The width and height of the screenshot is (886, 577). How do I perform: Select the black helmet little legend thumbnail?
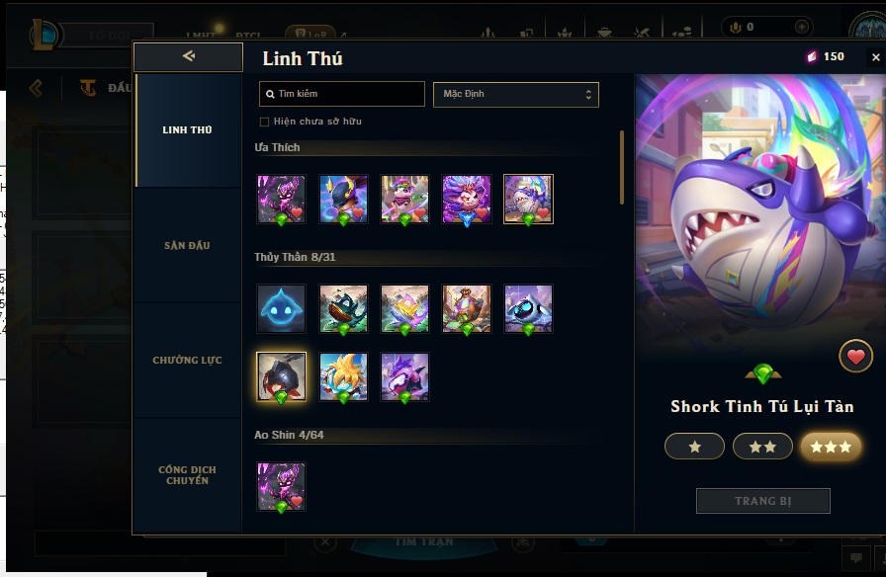282,376
